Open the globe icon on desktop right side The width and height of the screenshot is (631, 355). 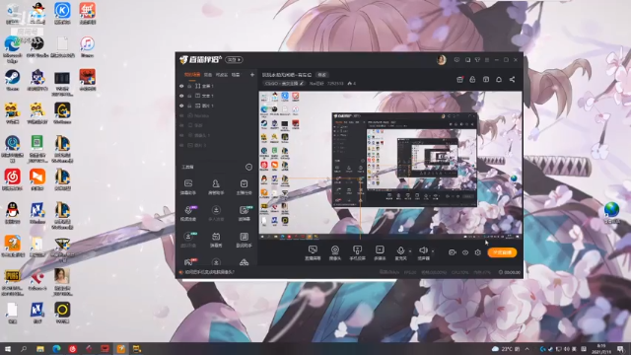[x=611, y=213]
